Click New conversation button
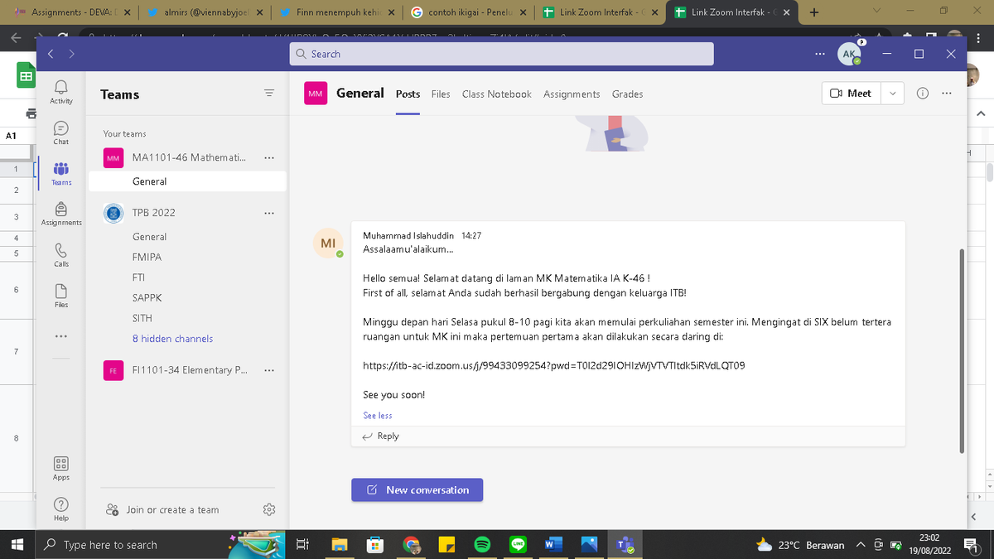The width and height of the screenshot is (994, 559). click(417, 489)
